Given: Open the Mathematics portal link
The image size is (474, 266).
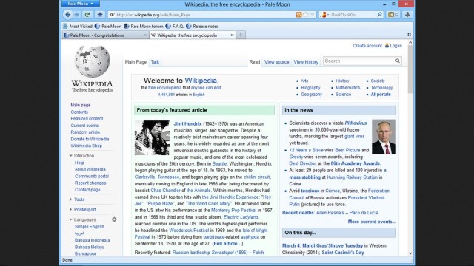Looking at the screenshot, I should [x=347, y=87].
